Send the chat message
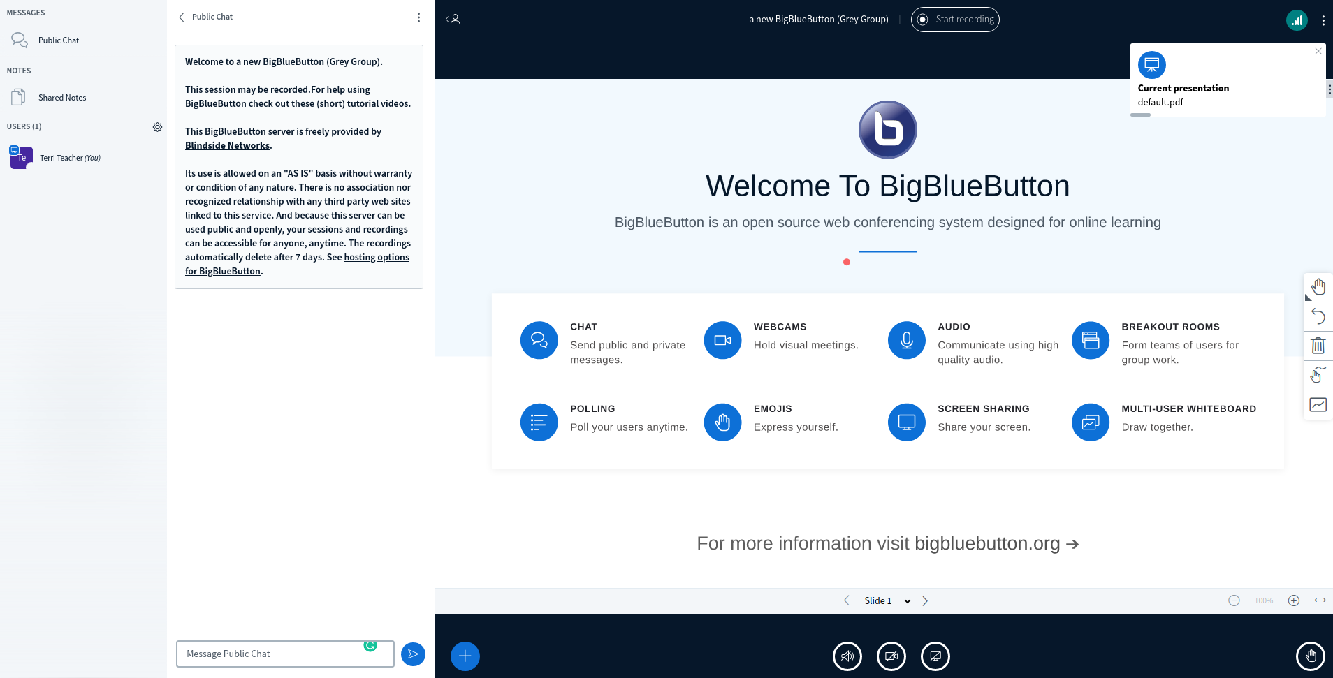 [413, 654]
